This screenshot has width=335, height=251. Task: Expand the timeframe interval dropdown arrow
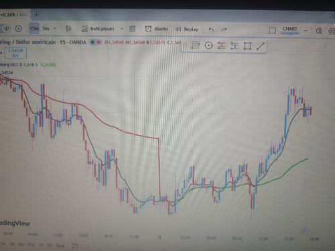tap(55, 29)
